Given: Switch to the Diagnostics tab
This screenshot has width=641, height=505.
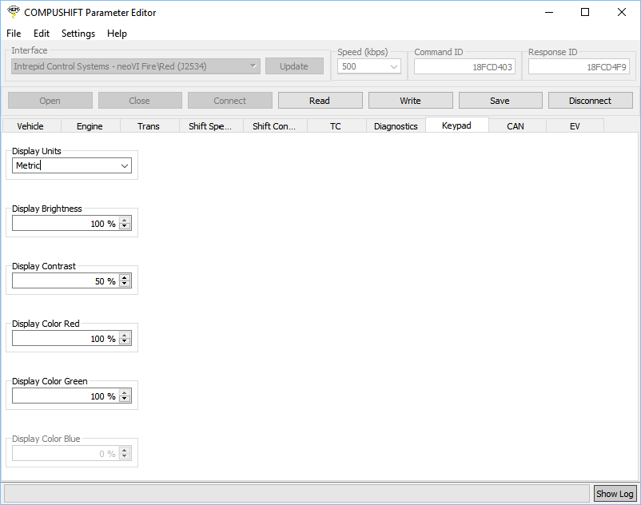Looking at the screenshot, I should coord(396,126).
